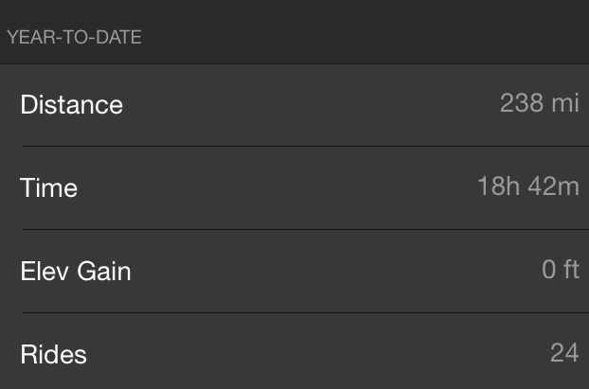The width and height of the screenshot is (589, 389).
Task: Open the Time stats row
Action: 294,188
